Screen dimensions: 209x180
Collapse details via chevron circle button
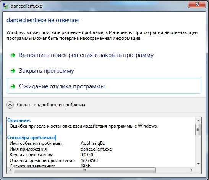tap(10, 105)
